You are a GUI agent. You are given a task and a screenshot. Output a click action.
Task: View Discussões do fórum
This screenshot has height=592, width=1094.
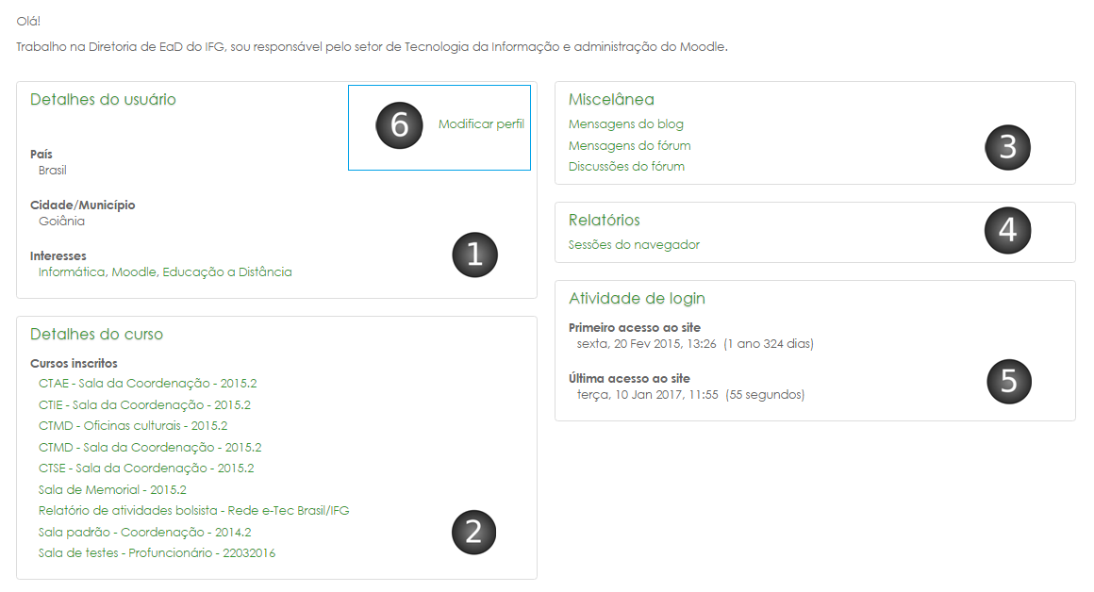(x=628, y=166)
